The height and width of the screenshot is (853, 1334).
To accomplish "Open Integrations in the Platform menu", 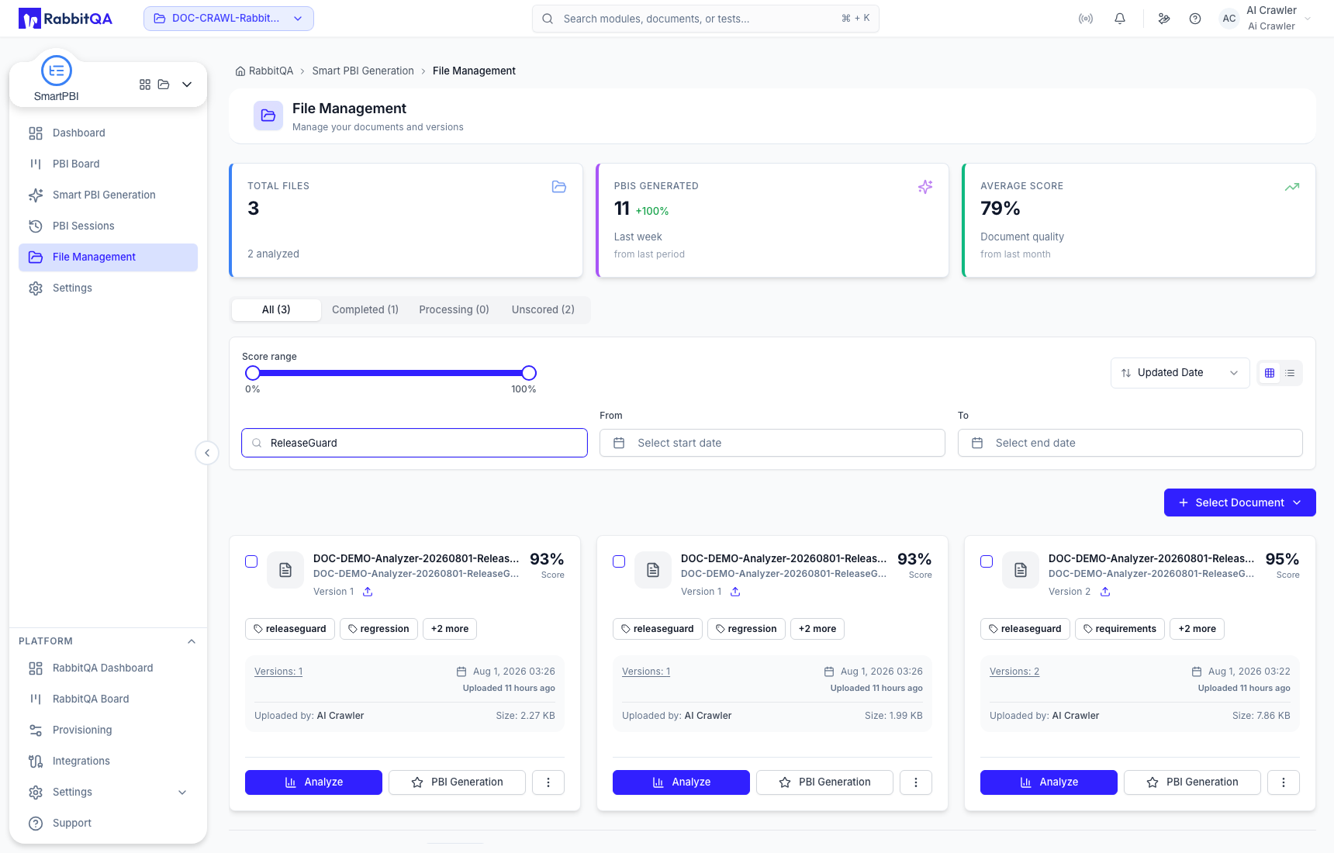I will 108,761.
